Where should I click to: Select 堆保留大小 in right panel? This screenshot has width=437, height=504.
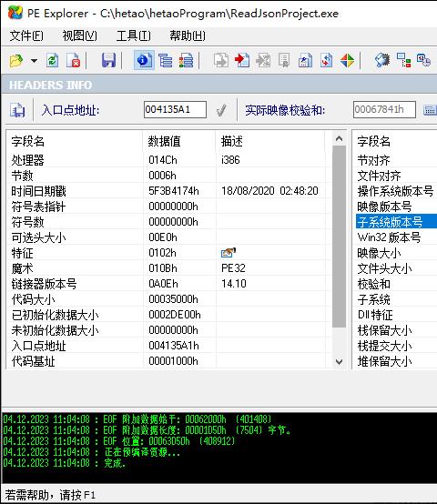(384, 361)
